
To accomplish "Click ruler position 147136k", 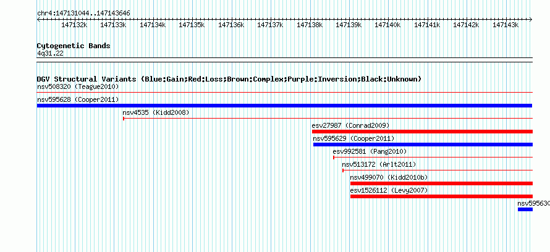I will click(x=231, y=25).
